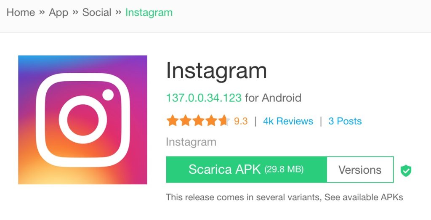Open the Social category breadcrumb
Viewport: 431px width, 220px height.
97,12
